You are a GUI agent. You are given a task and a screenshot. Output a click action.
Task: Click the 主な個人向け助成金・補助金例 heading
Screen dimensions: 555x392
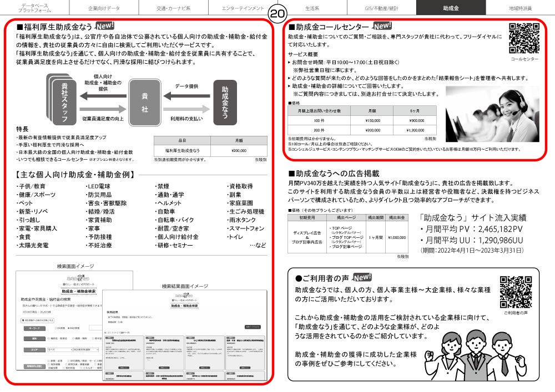pyautogui.click(x=75, y=175)
